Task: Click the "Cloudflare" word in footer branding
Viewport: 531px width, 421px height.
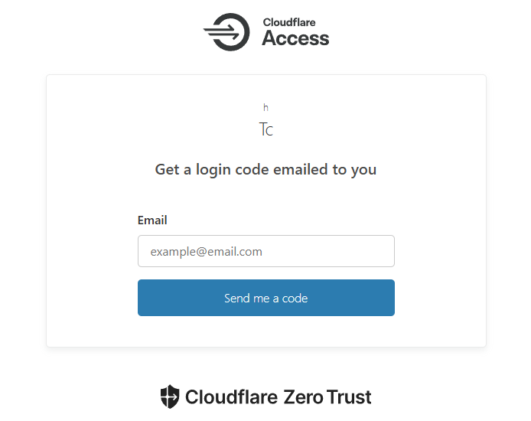Action: [x=231, y=397]
